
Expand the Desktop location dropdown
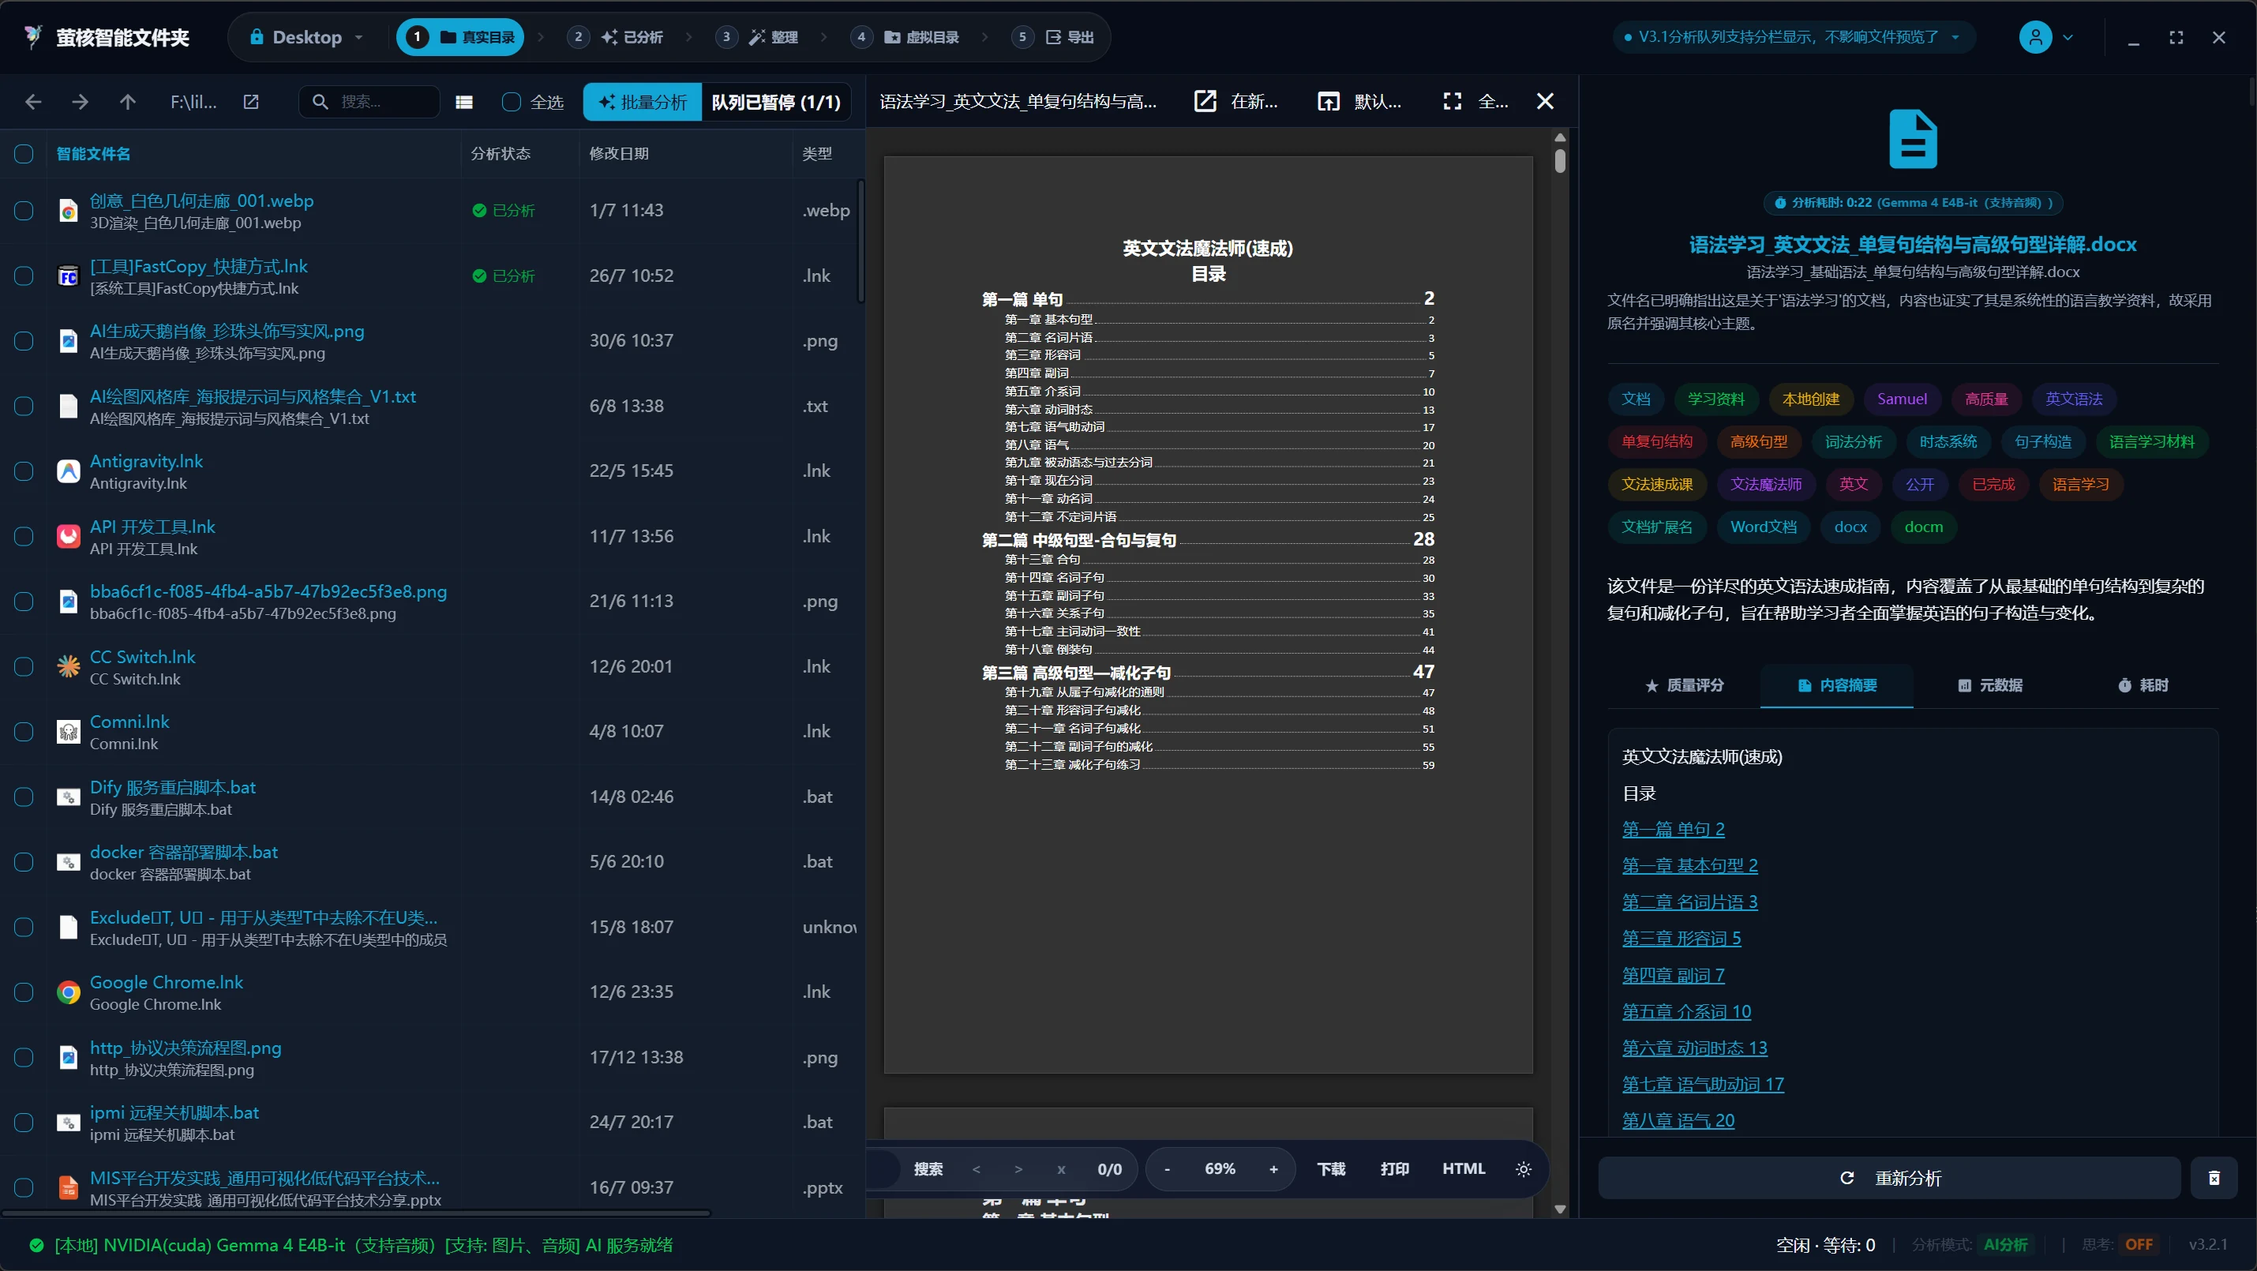(358, 38)
